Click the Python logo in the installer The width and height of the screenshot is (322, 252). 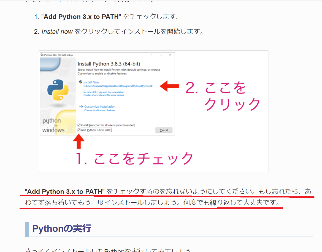point(58,90)
